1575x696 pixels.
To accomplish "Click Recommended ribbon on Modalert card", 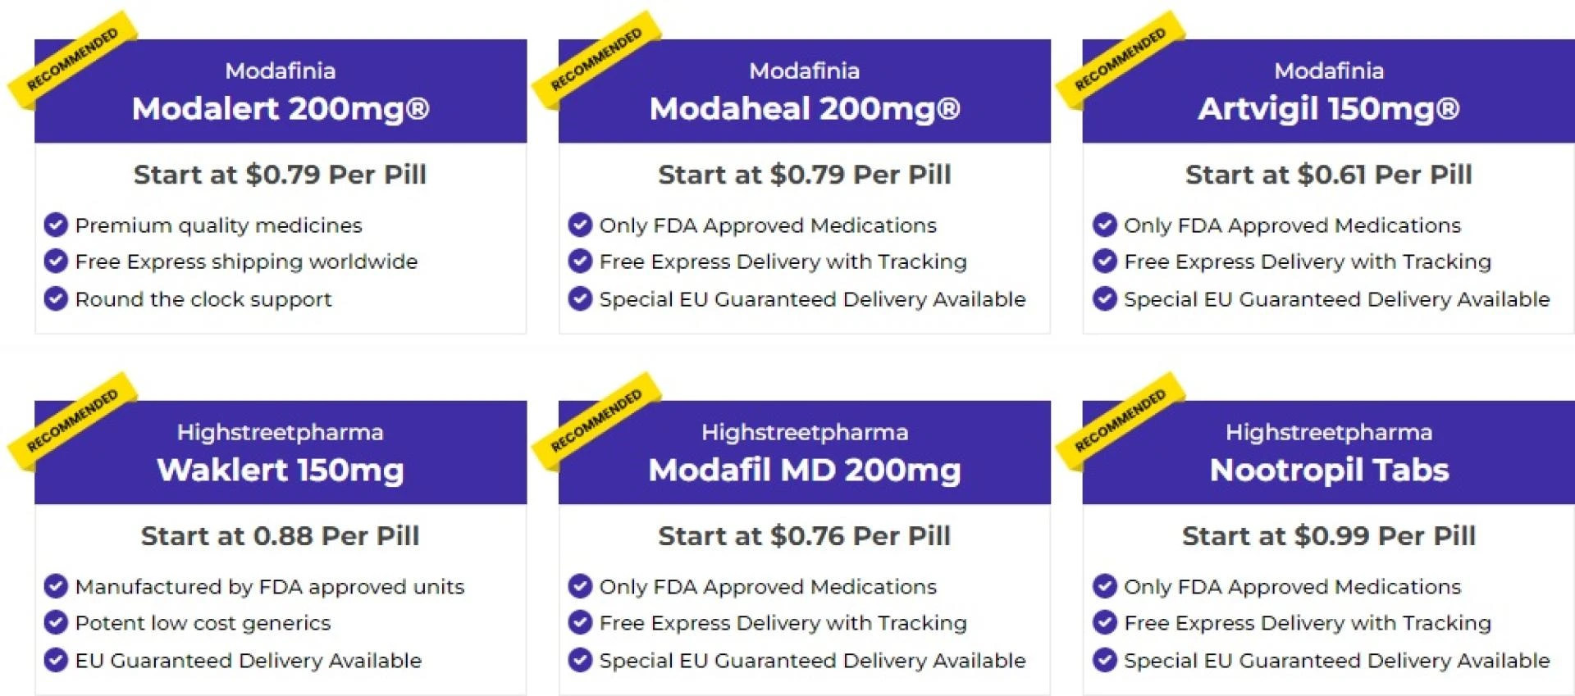I will coord(72,59).
